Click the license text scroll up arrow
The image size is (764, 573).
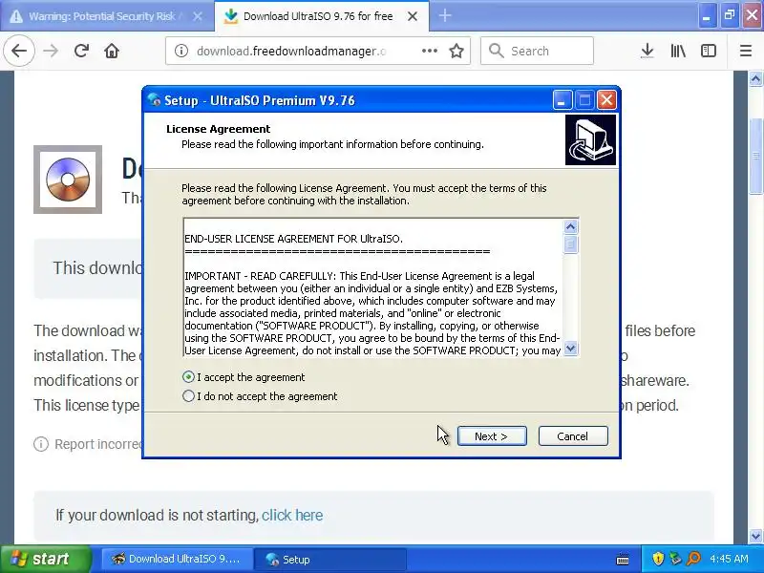pyautogui.click(x=570, y=226)
